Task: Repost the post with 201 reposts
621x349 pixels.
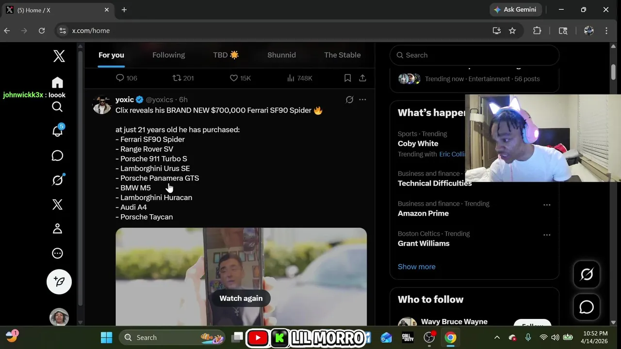Action: [183, 78]
